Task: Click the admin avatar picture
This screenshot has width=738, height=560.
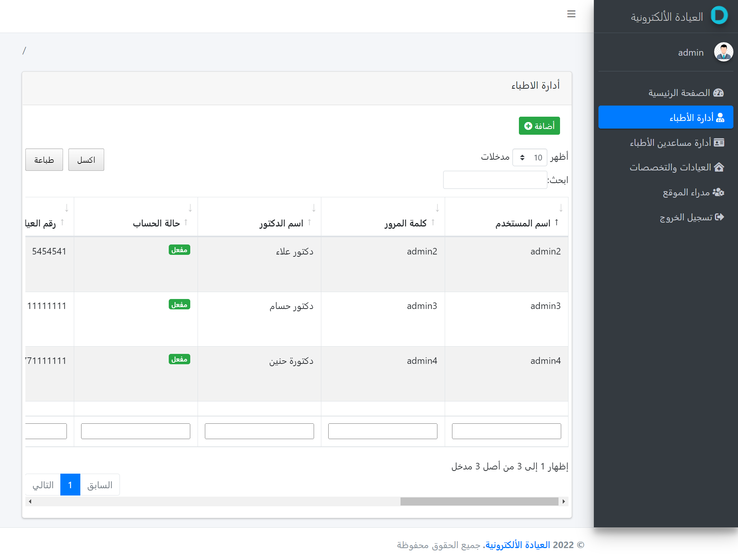Action: tap(723, 52)
